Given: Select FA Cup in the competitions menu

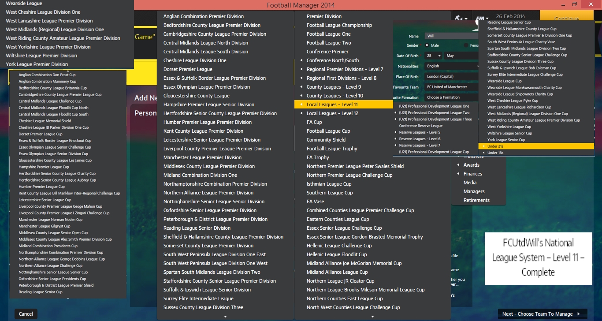Looking at the screenshot, I should [x=314, y=122].
